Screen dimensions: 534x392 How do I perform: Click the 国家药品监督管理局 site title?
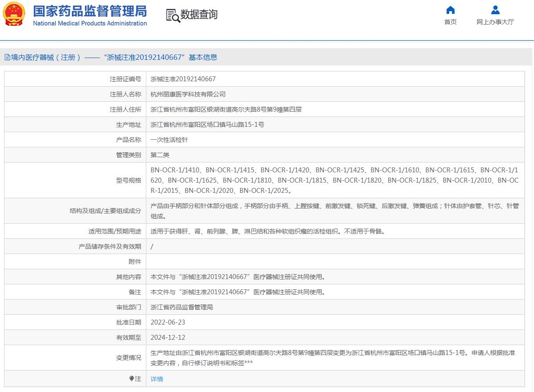(90, 11)
